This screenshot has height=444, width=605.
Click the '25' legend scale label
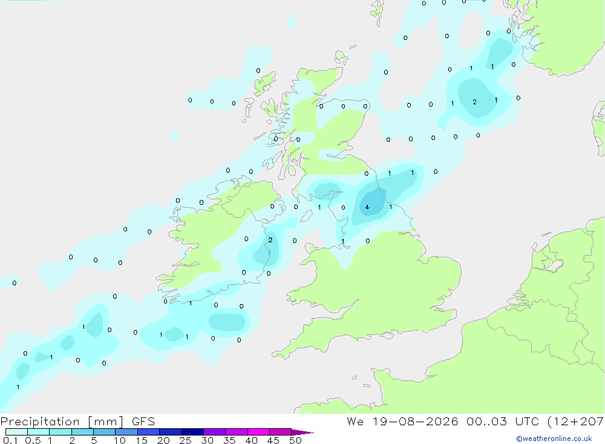point(185,440)
